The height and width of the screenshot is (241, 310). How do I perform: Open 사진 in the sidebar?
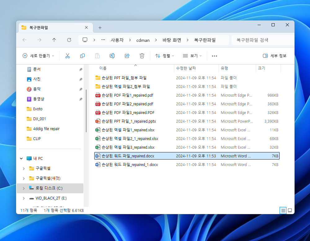tap(37, 79)
